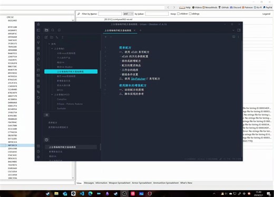274x197 pixels.
Task: Open the What's New tab in xEdit
Action: (186, 183)
